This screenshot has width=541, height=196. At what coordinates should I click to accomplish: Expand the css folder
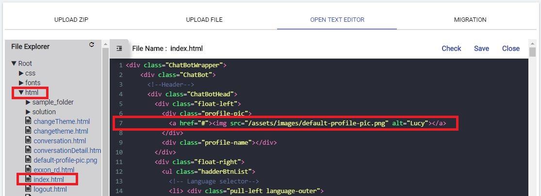[21, 73]
